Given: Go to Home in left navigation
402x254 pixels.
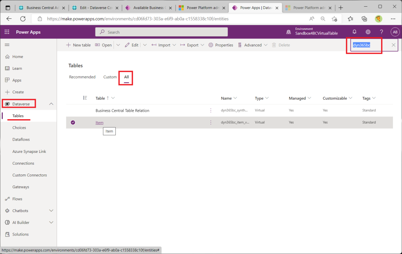Looking at the screenshot, I should (18, 56).
